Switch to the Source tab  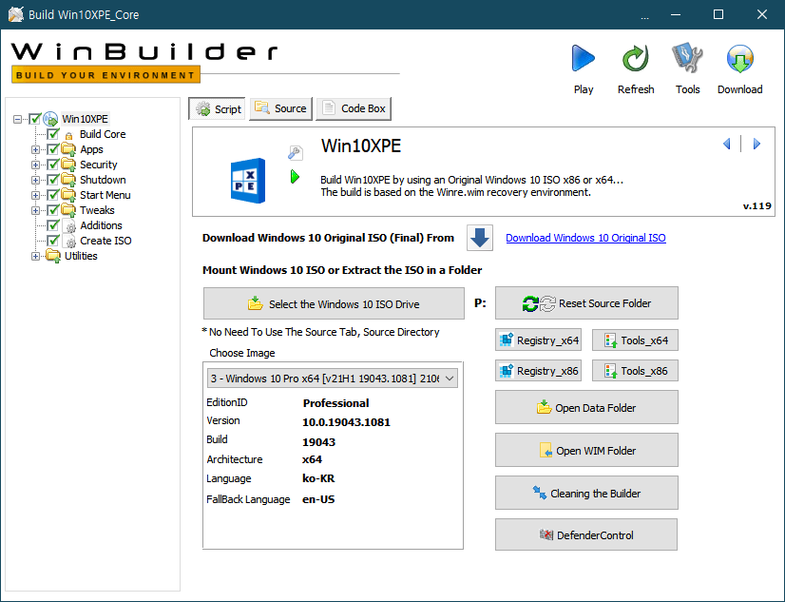tap(281, 108)
